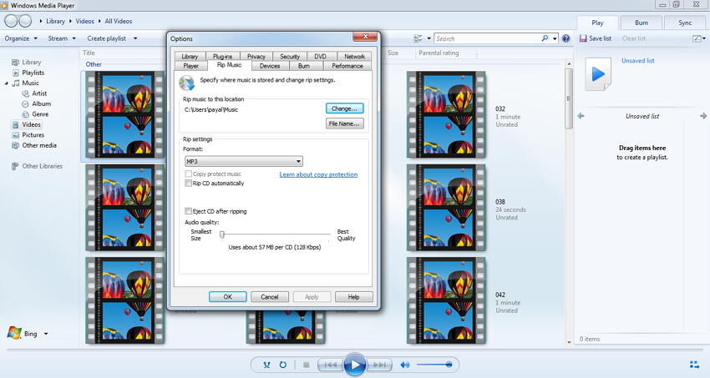Viewport: 710px width, 378px height.
Task: Stop playback with the stop button
Action: (306, 365)
